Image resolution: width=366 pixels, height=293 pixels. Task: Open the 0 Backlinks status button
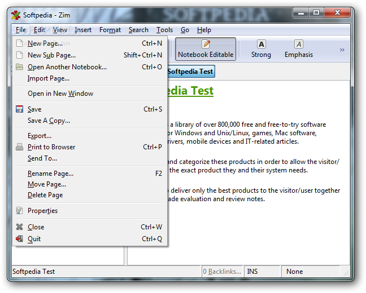(222, 272)
